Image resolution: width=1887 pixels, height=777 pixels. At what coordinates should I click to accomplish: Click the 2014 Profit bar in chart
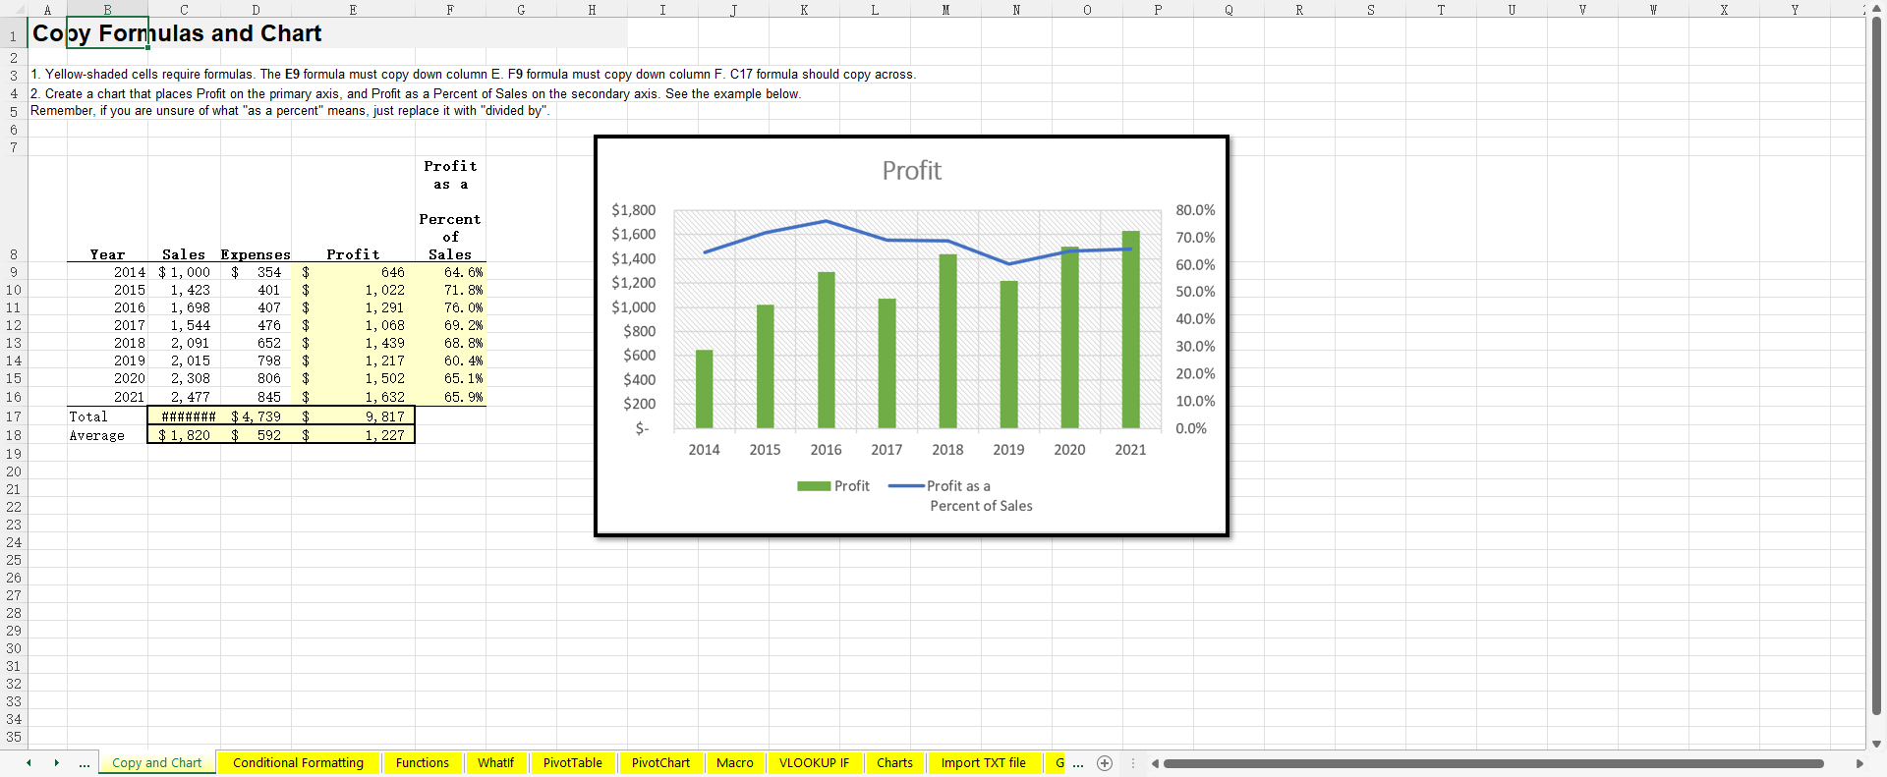tap(705, 389)
